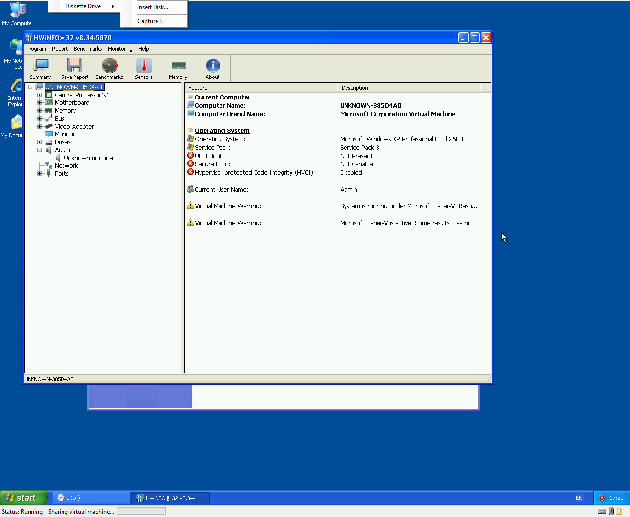
Task: Click the Sharing virtual machine progress bar
Action: point(141,511)
